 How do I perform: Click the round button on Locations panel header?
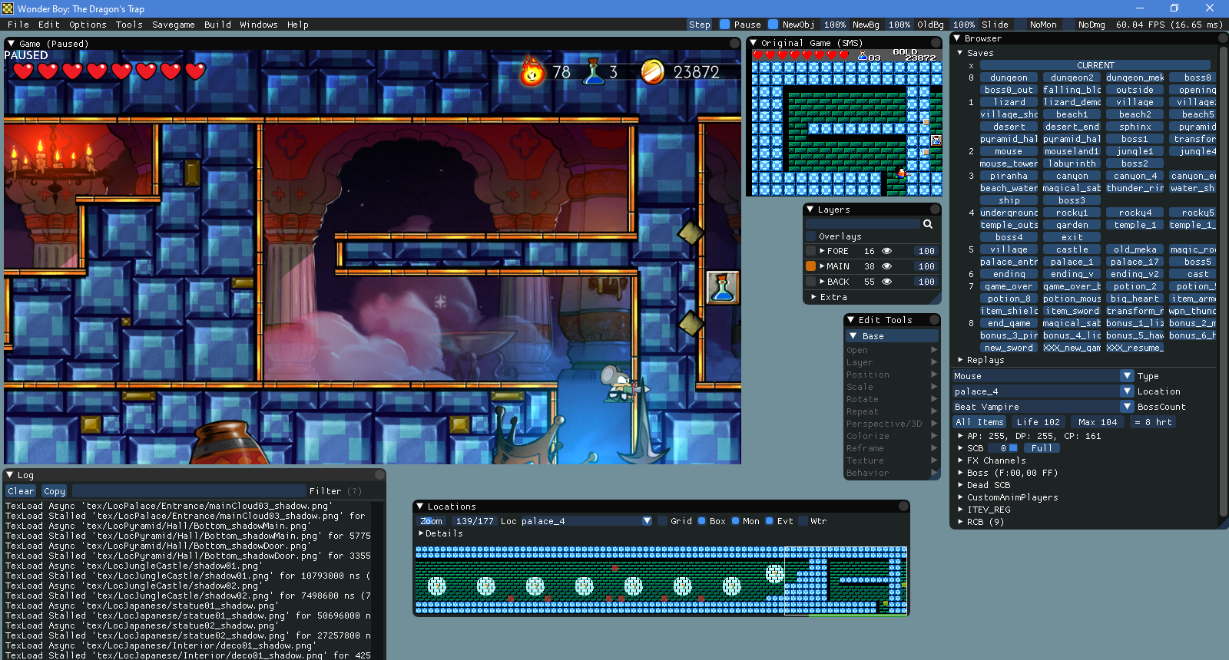(904, 507)
